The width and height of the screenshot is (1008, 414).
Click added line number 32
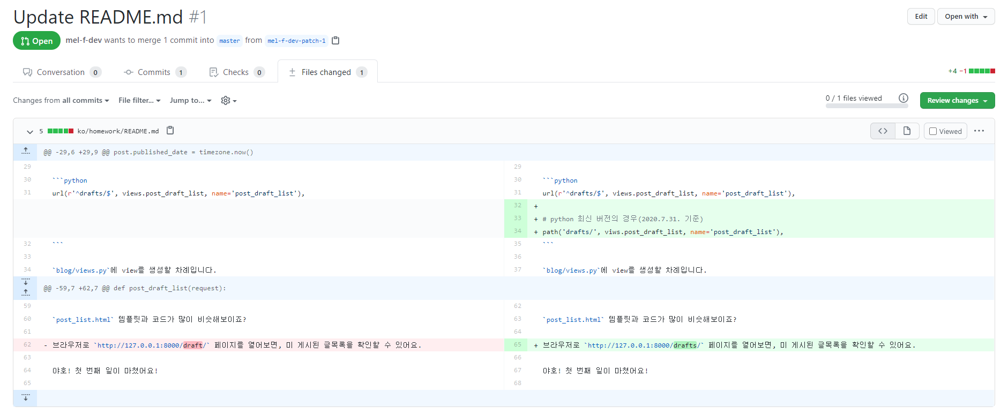point(517,206)
